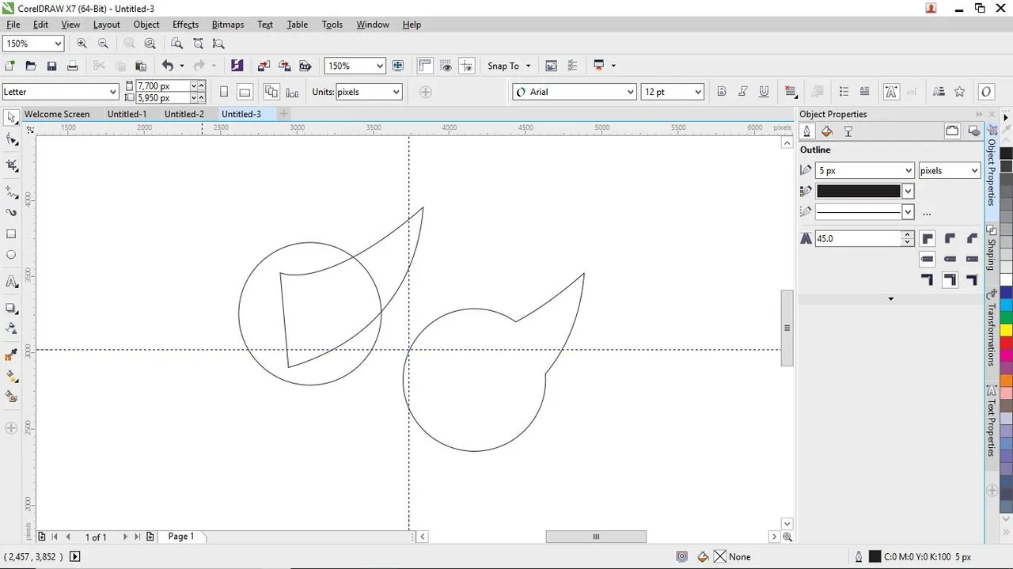
Task: Open the outline line style dropdown
Action: pyautogui.click(x=908, y=212)
